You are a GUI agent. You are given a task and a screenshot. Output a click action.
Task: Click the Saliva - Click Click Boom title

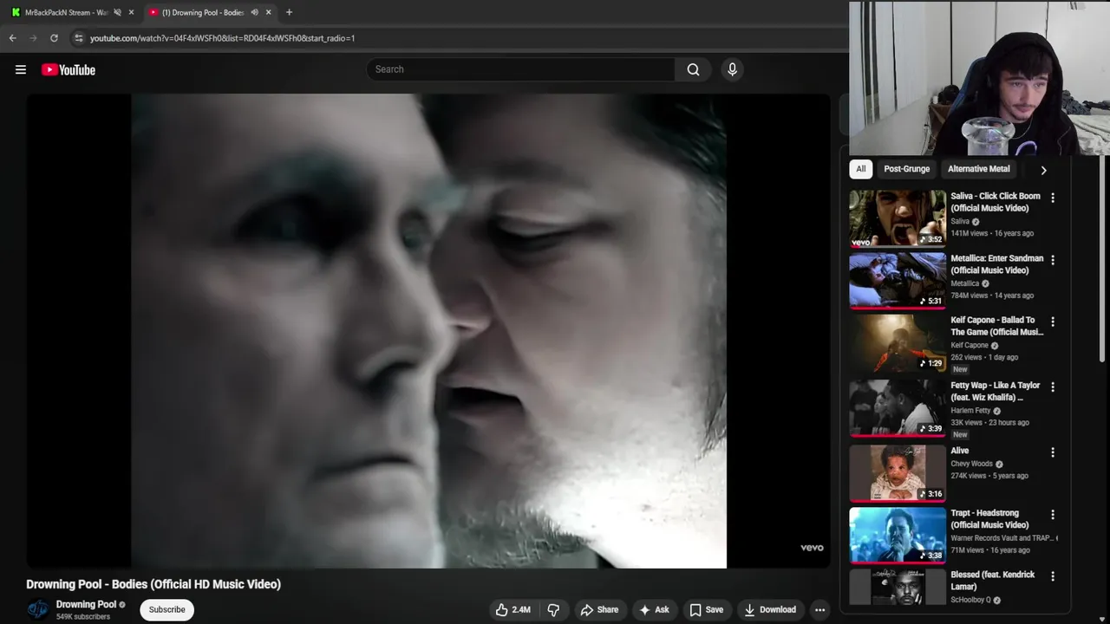pos(996,202)
